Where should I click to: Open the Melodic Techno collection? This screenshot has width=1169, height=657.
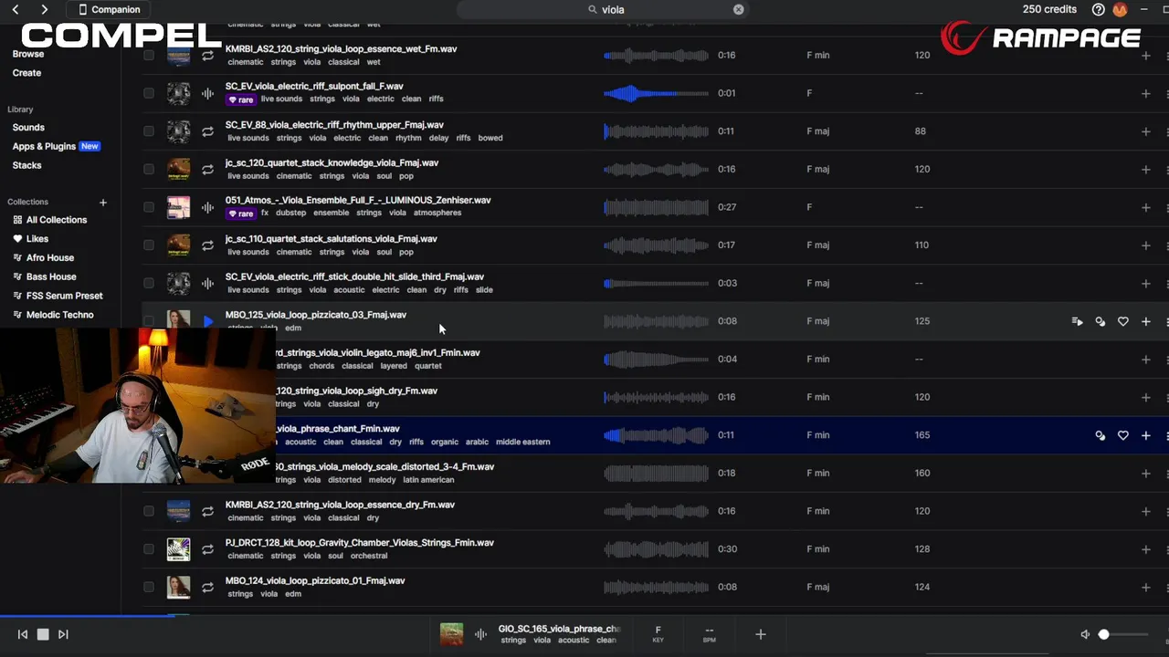53,315
